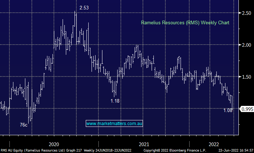Click the 2.50 y-axis value
254x153 pixels.
pyautogui.click(x=246, y=13)
